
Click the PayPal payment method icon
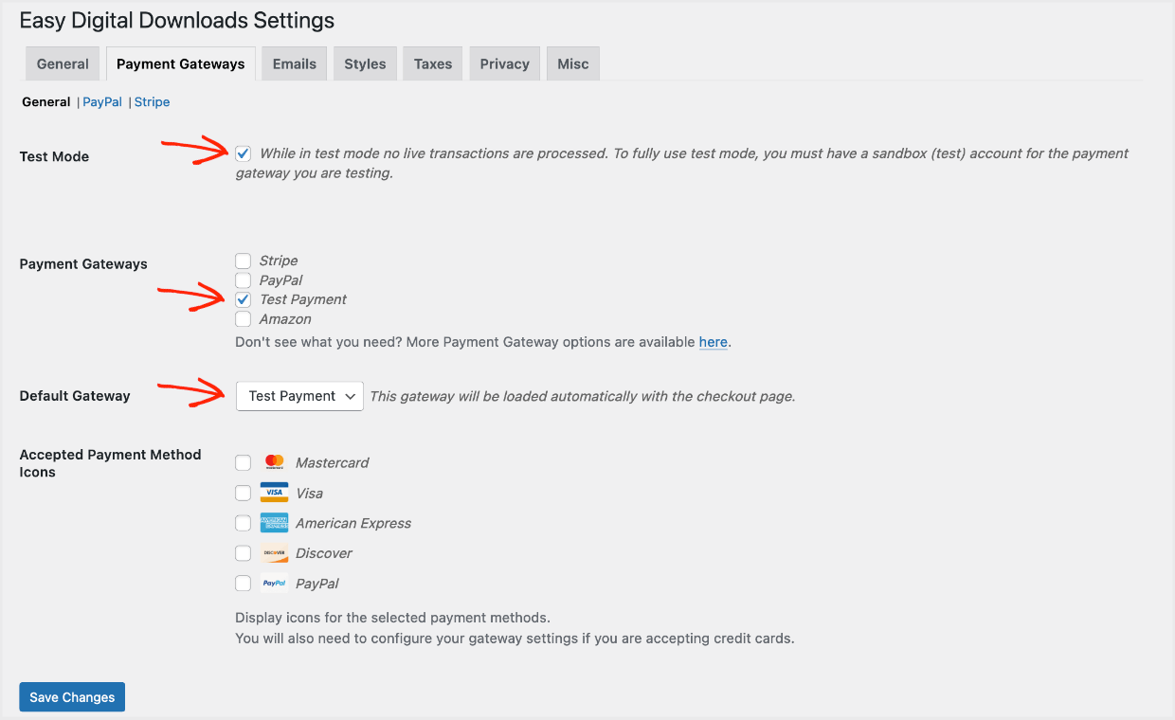[x=274, y=583]
